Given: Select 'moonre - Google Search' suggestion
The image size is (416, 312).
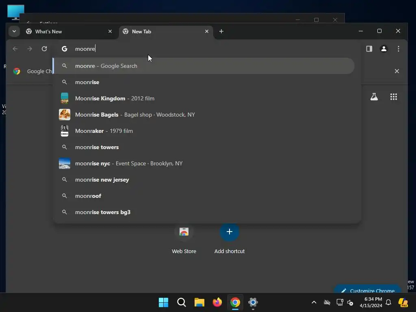Looking at the screenshot, I should 204,66.
